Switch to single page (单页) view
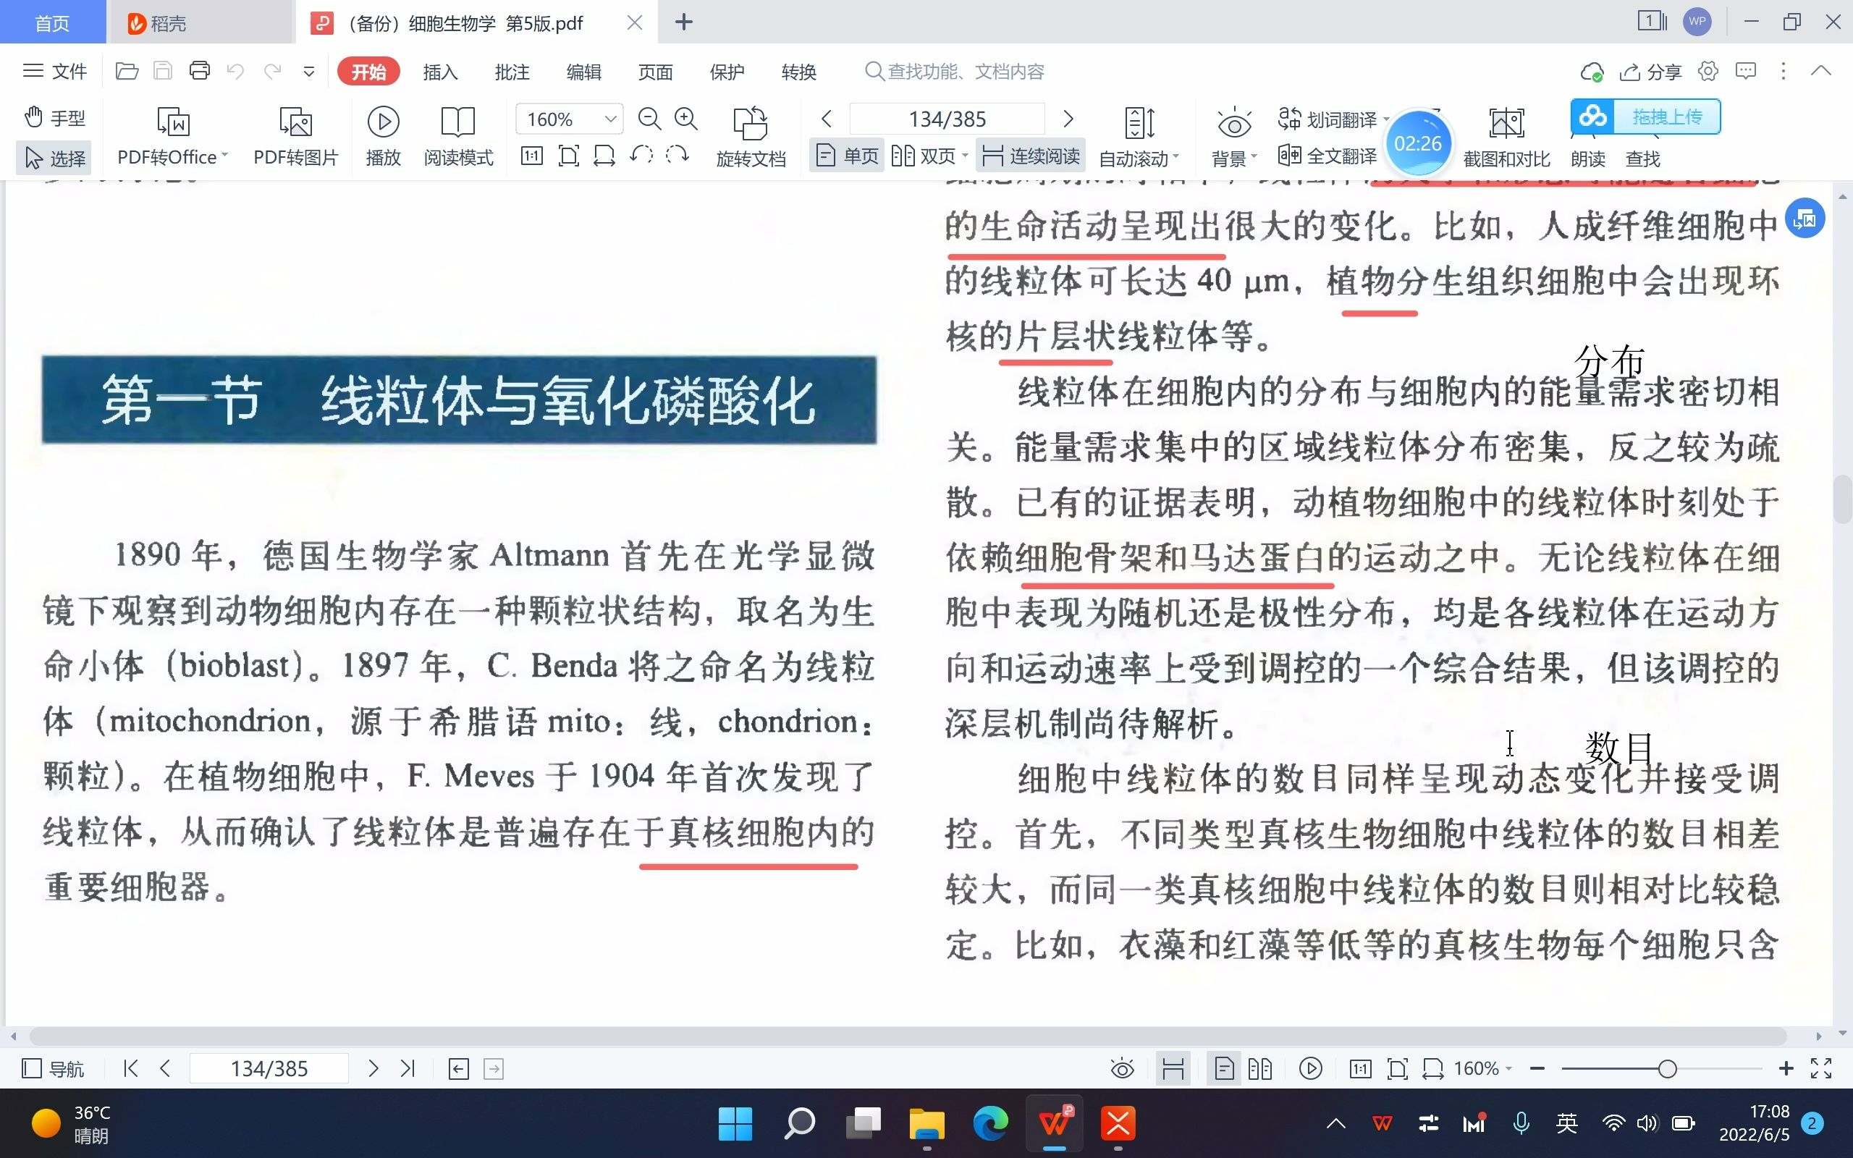Image resolution: width=1853 pixels, height=1158 pixels. [847, 156]
